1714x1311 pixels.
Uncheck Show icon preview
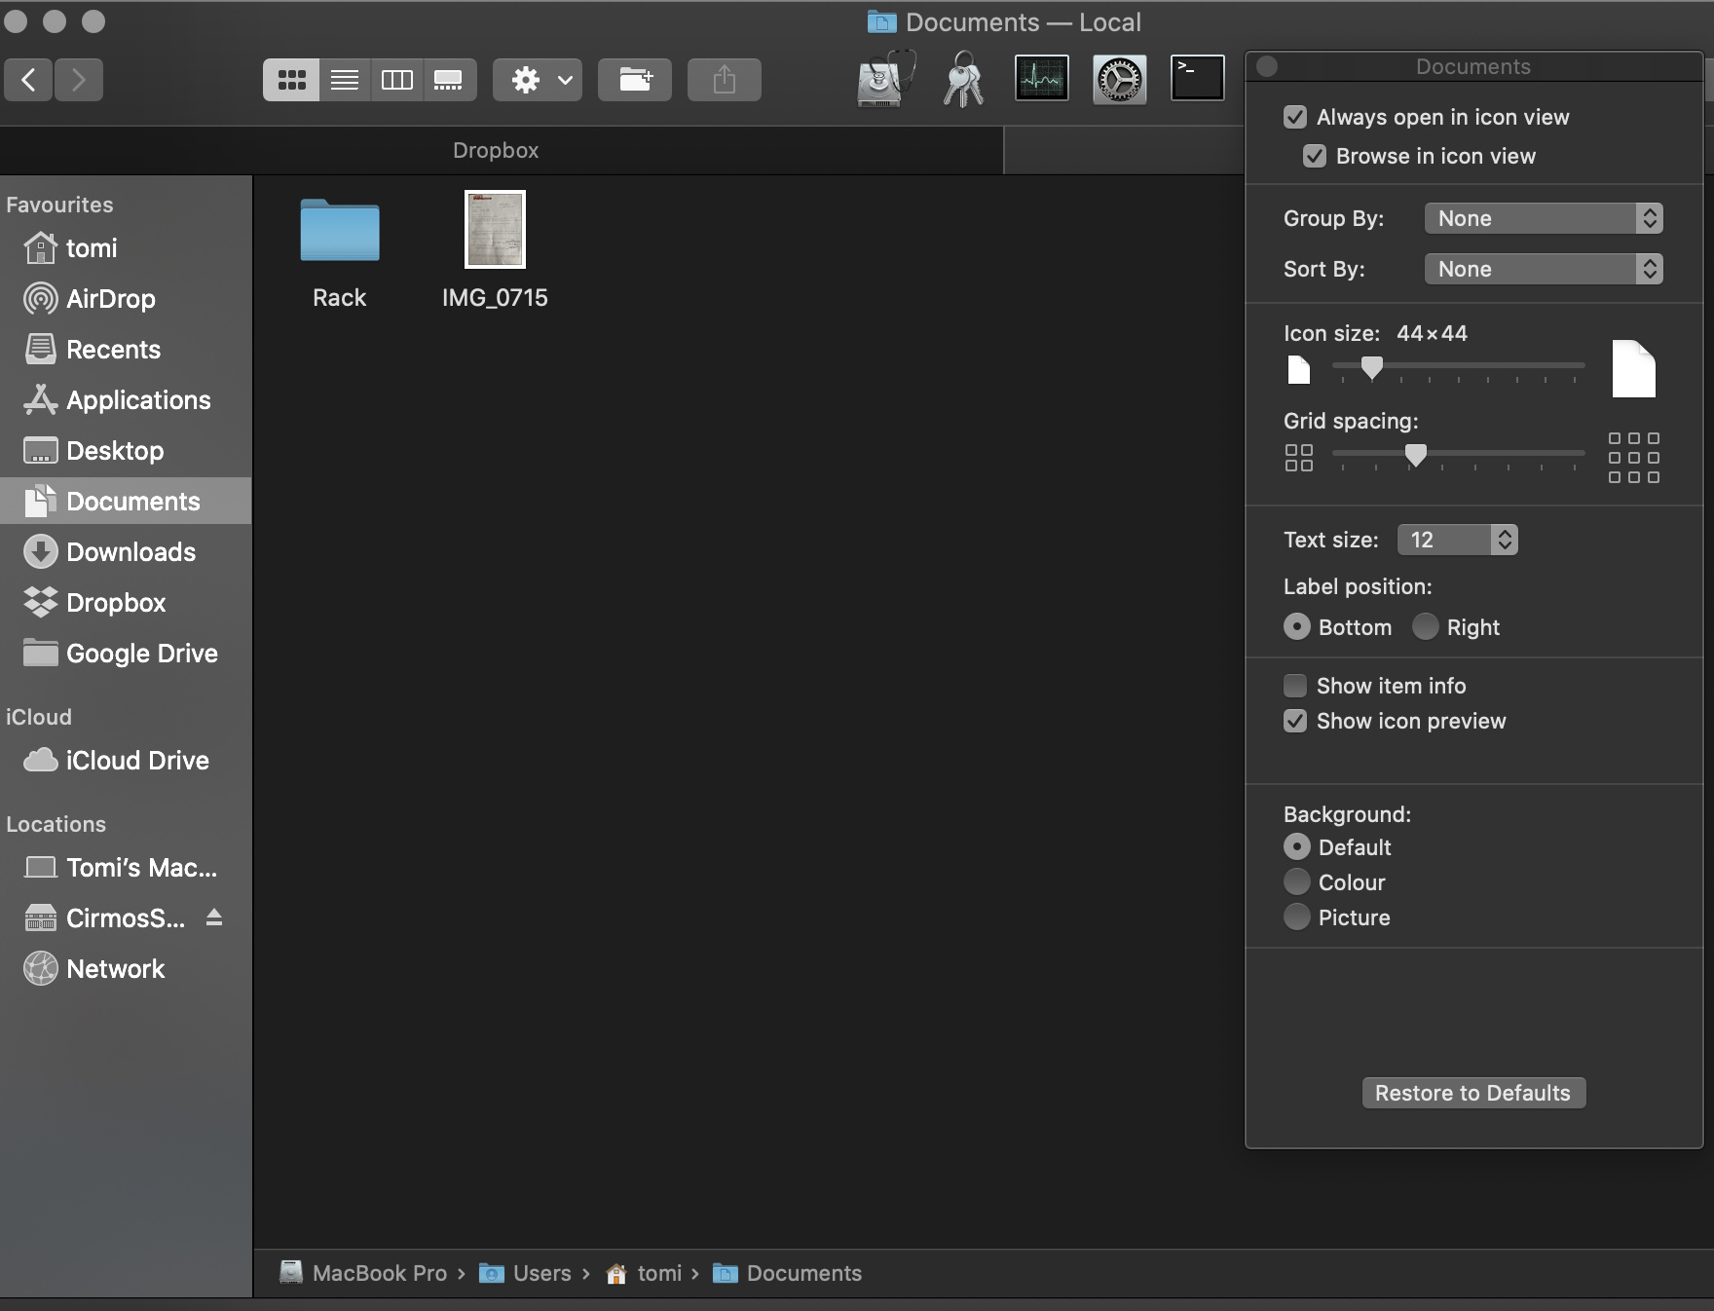(x=1295, y=721)
